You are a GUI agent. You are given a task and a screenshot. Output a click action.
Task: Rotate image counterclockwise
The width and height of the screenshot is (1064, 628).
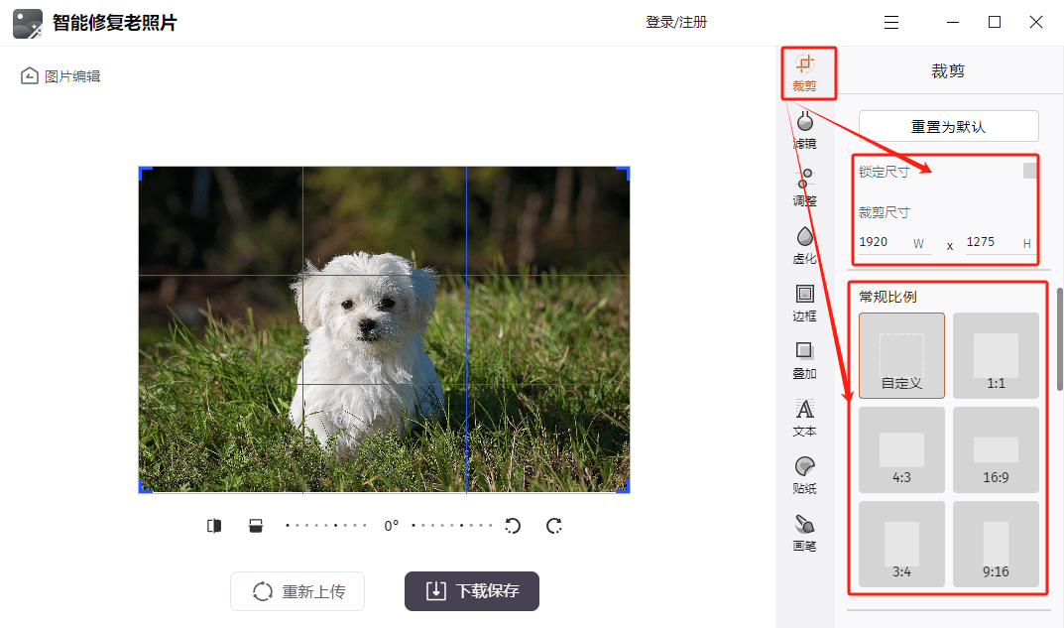point(513,526)
